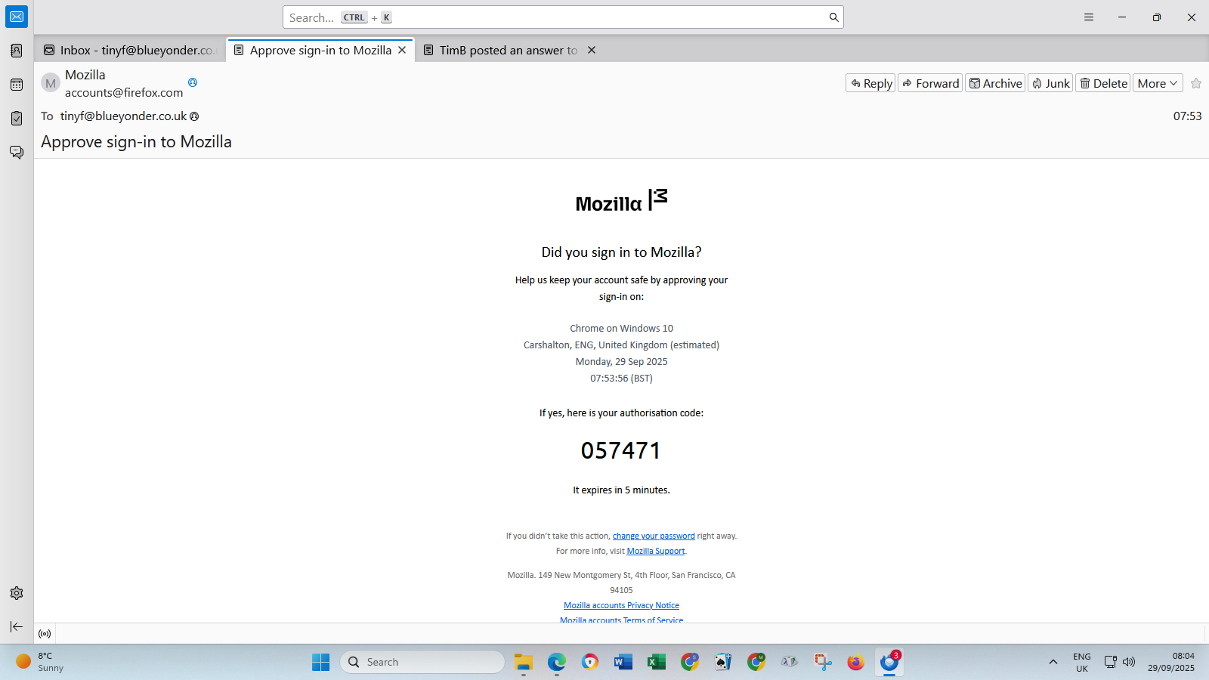Screen dimensions: 1209x680
Task: Open Word from the taskbar
Action: click(623, 662)
